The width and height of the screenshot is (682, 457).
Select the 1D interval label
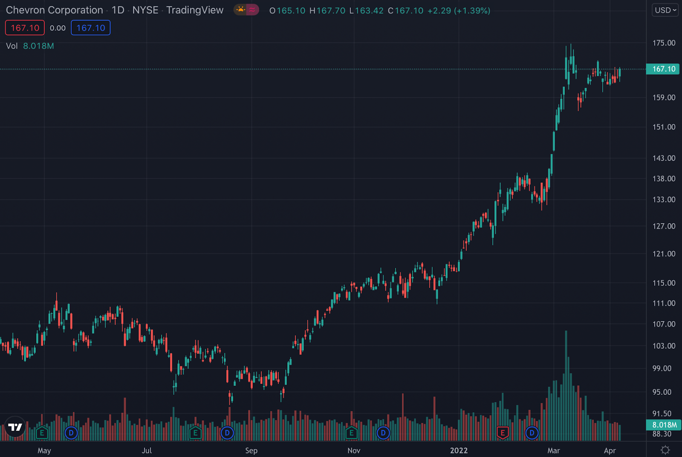point(118,10)
